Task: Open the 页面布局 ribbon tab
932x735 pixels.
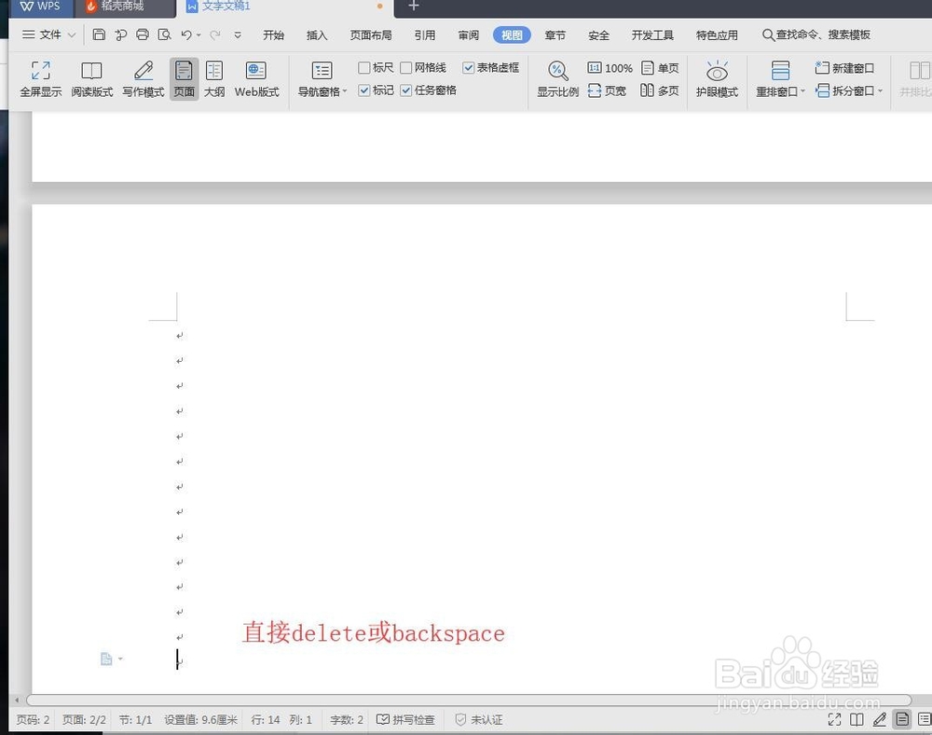Action: click(x=371, y=35)
